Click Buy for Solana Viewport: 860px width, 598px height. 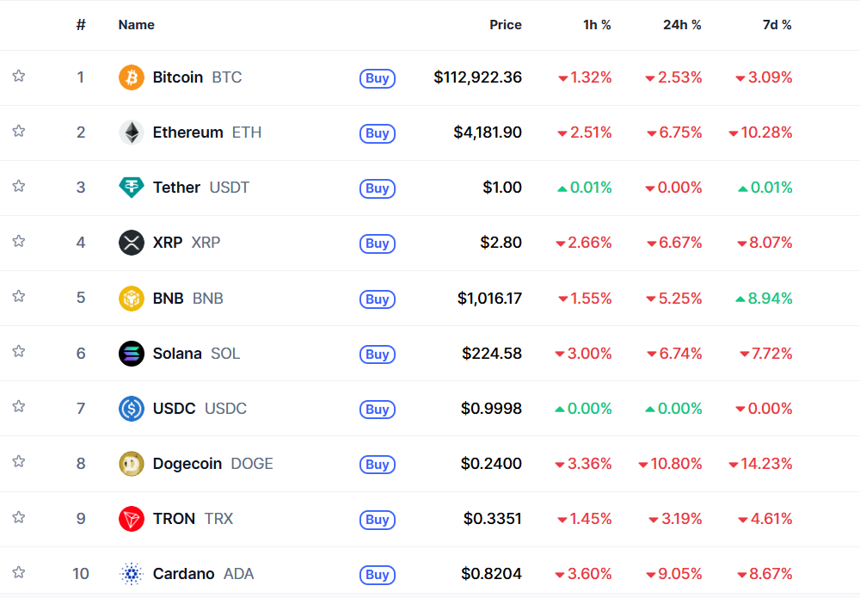click(377, 354)
